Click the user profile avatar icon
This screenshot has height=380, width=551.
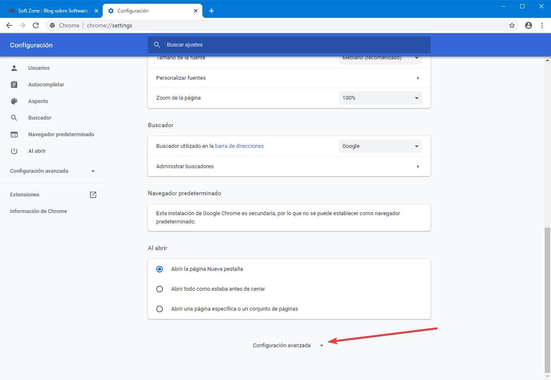[x=529, y=25]
